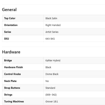Select the KKV BKS SKU value
105x105 pixels.
click(x=50, y=39)
